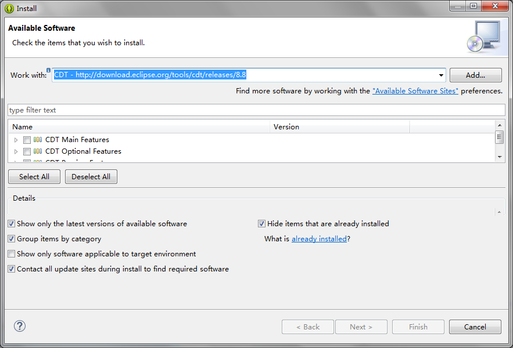The height and width of the screenshot is (348, 513).
Task: Click the CDT Main Features category icon
Action: [x=38, y=140]
